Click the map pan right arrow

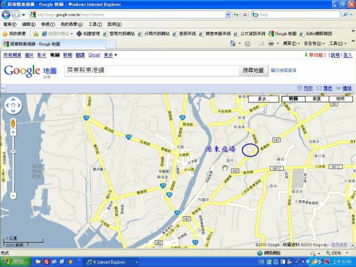[19, 105]
